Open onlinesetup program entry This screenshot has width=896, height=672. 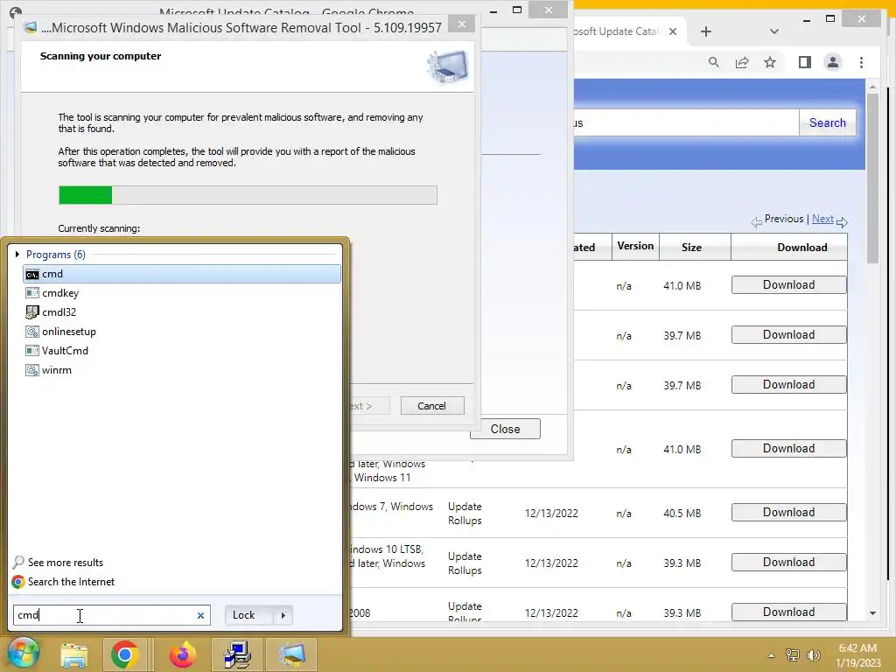click(x=60, y=332)
